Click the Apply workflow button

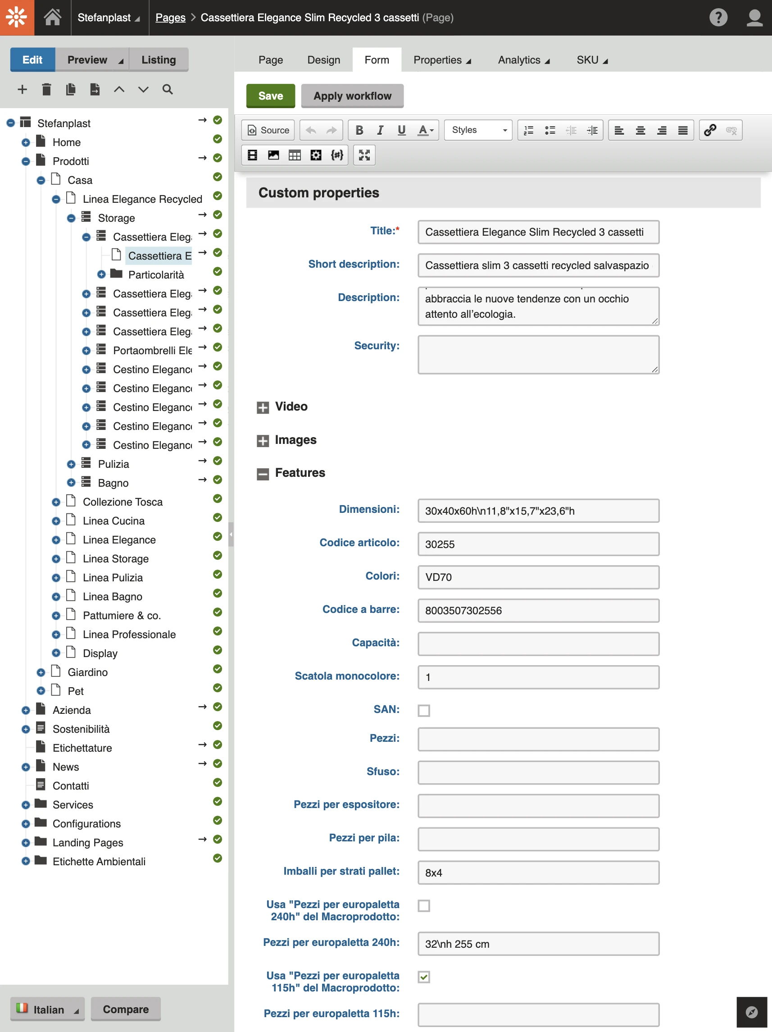click(x=352, y=96)
